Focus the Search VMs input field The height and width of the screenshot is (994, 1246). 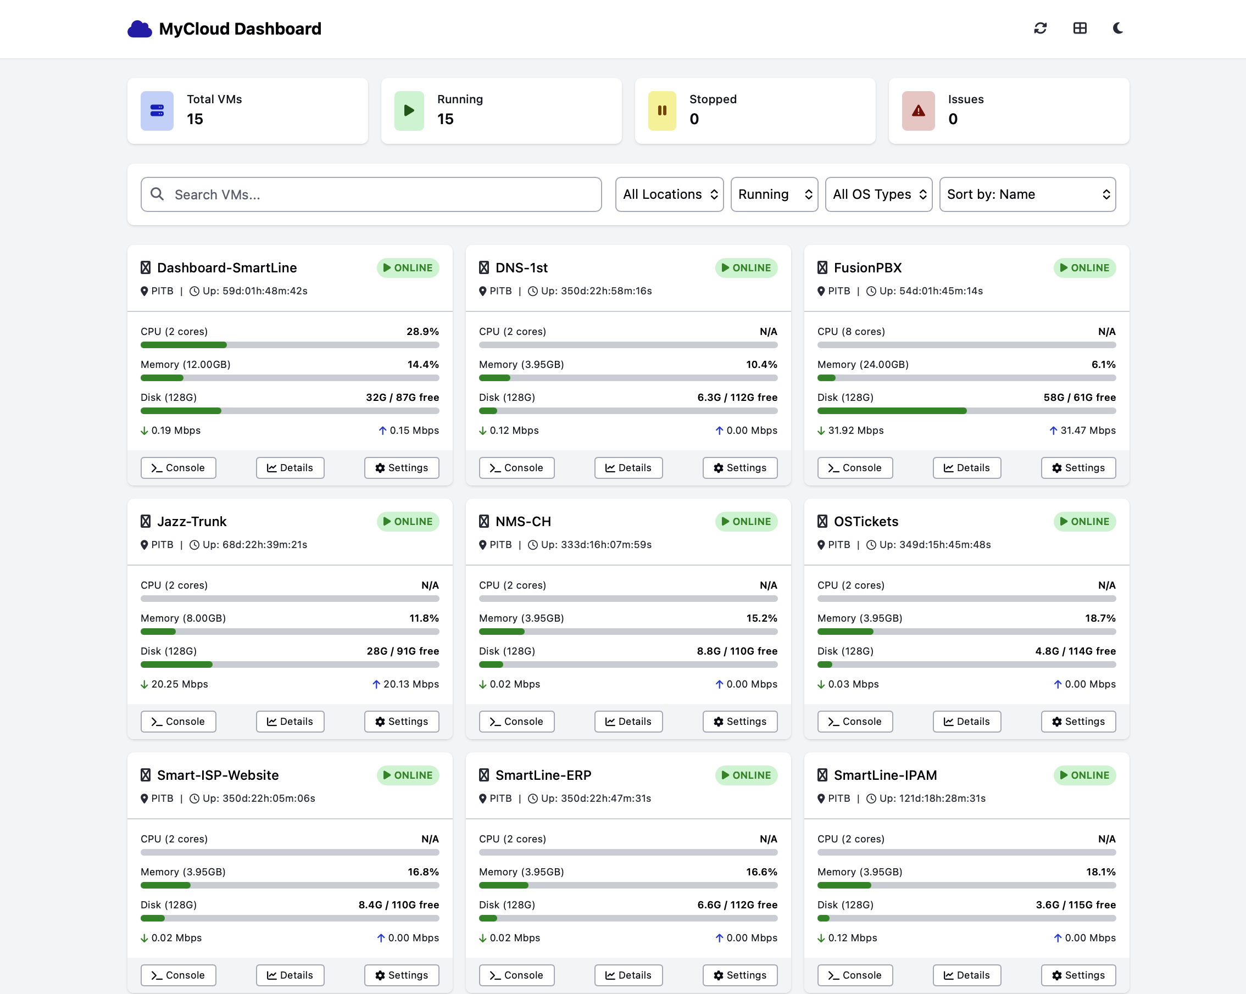pyautogui.click(x=371, y=194)
